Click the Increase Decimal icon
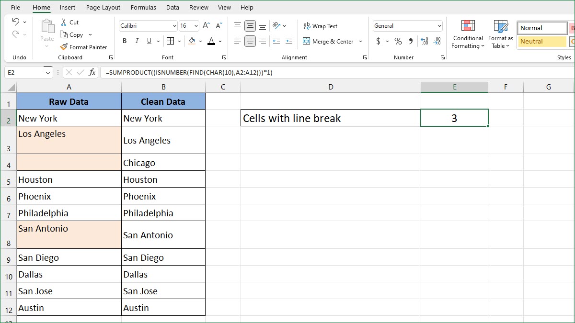The height and width of the screenshot is (323, 575). (424, 41)
